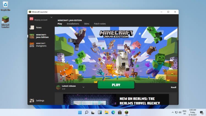This screenshot has width=206, height=116.
Task: Click Minecraft Launcher title bar app icon
Action: (30, 12)
